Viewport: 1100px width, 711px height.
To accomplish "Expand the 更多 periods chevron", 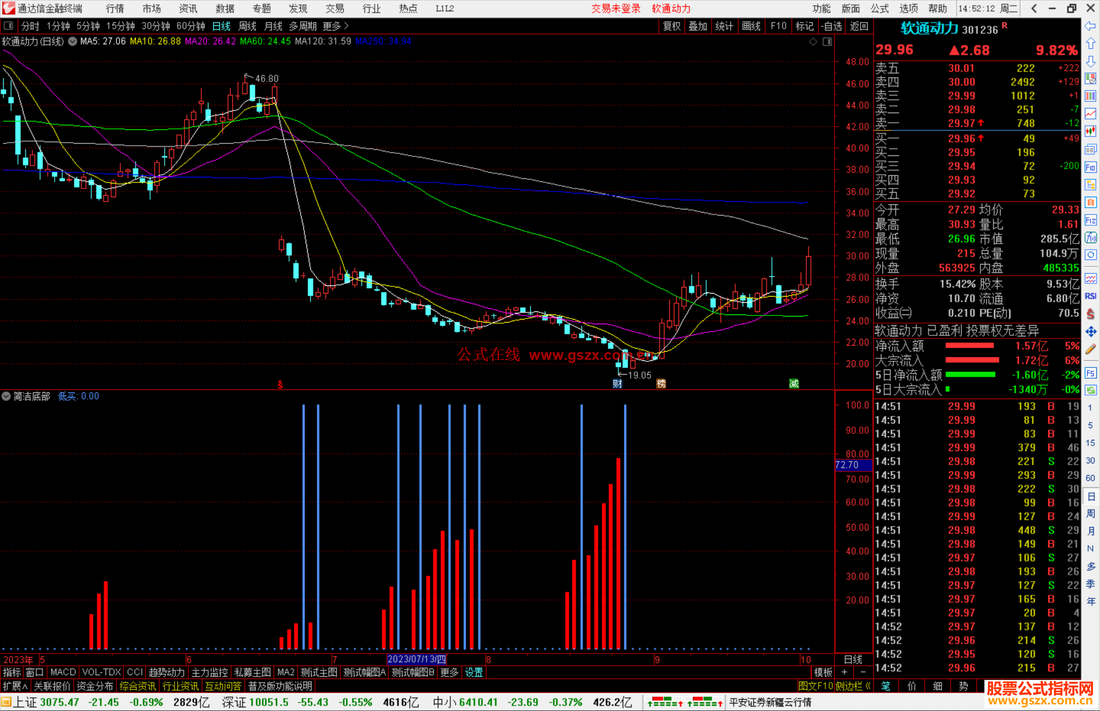I will [347, 26].
